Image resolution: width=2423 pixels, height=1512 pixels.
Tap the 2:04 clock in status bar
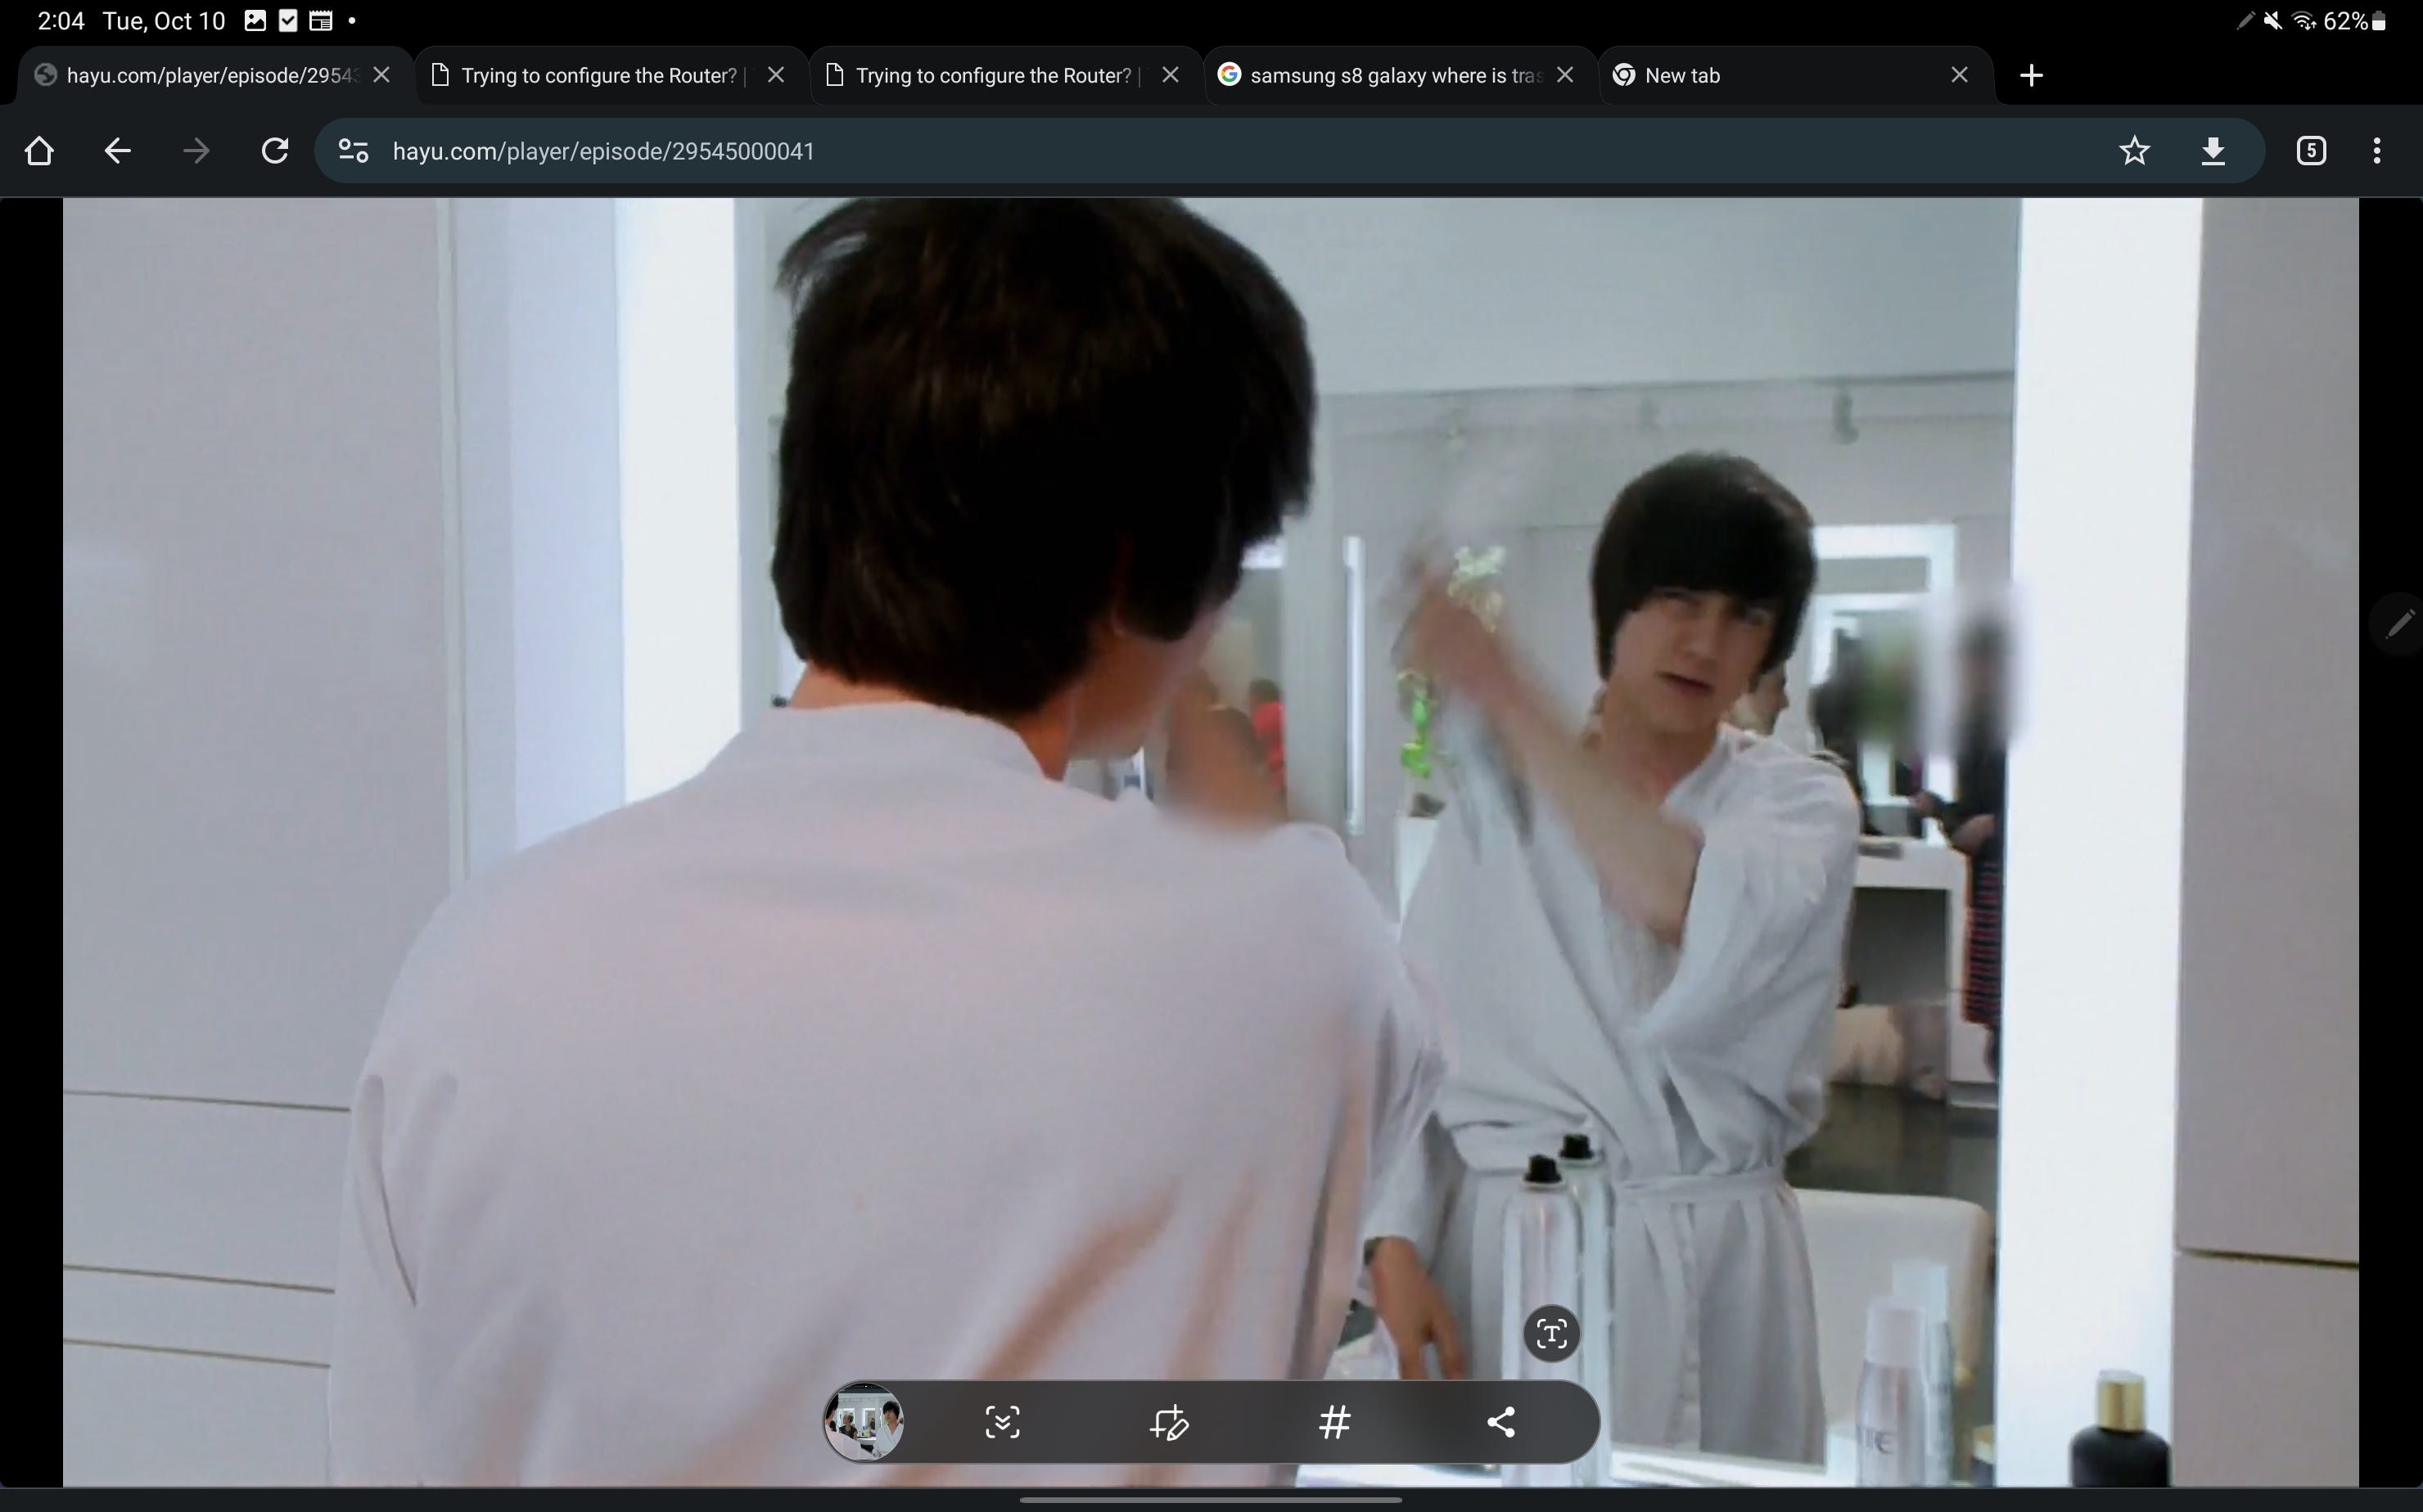tap(60, 21)
